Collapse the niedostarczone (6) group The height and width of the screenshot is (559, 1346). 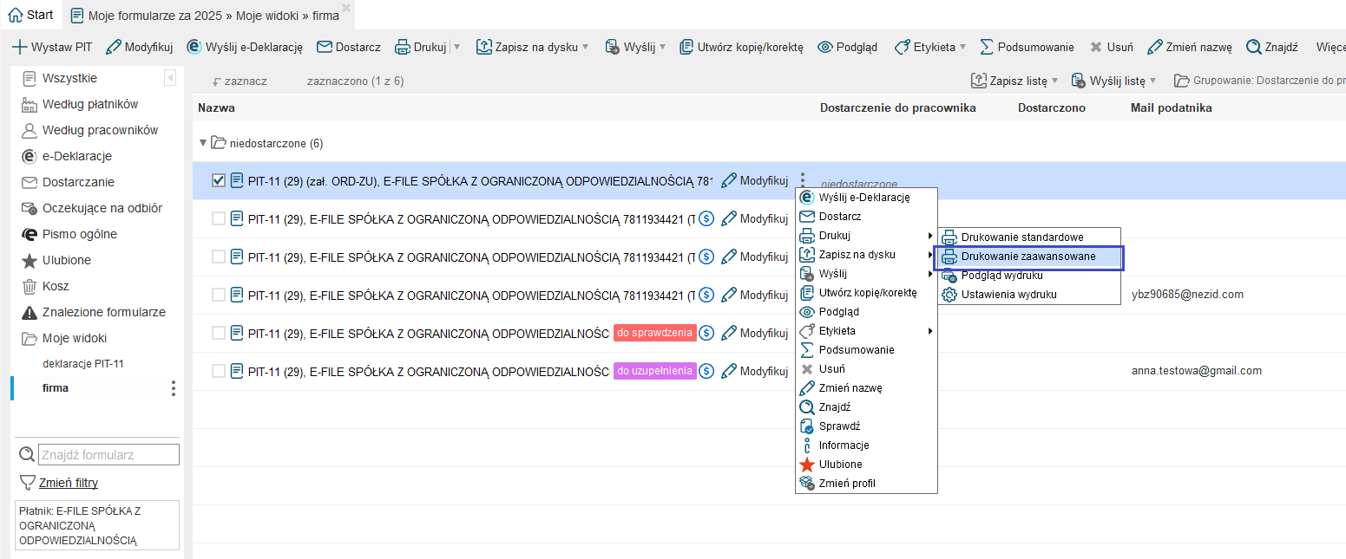click(x=203, y=143)
